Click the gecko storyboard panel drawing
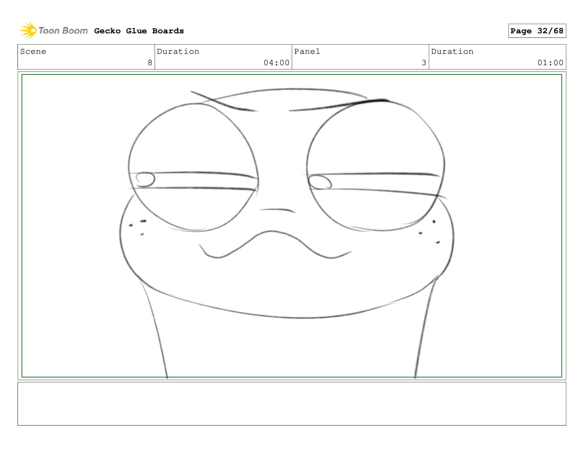This screenshot has width=584, height=452. click(x=292, y=226)
